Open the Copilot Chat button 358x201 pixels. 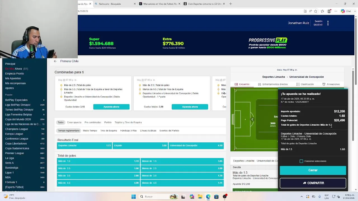(x=346, y=11)
